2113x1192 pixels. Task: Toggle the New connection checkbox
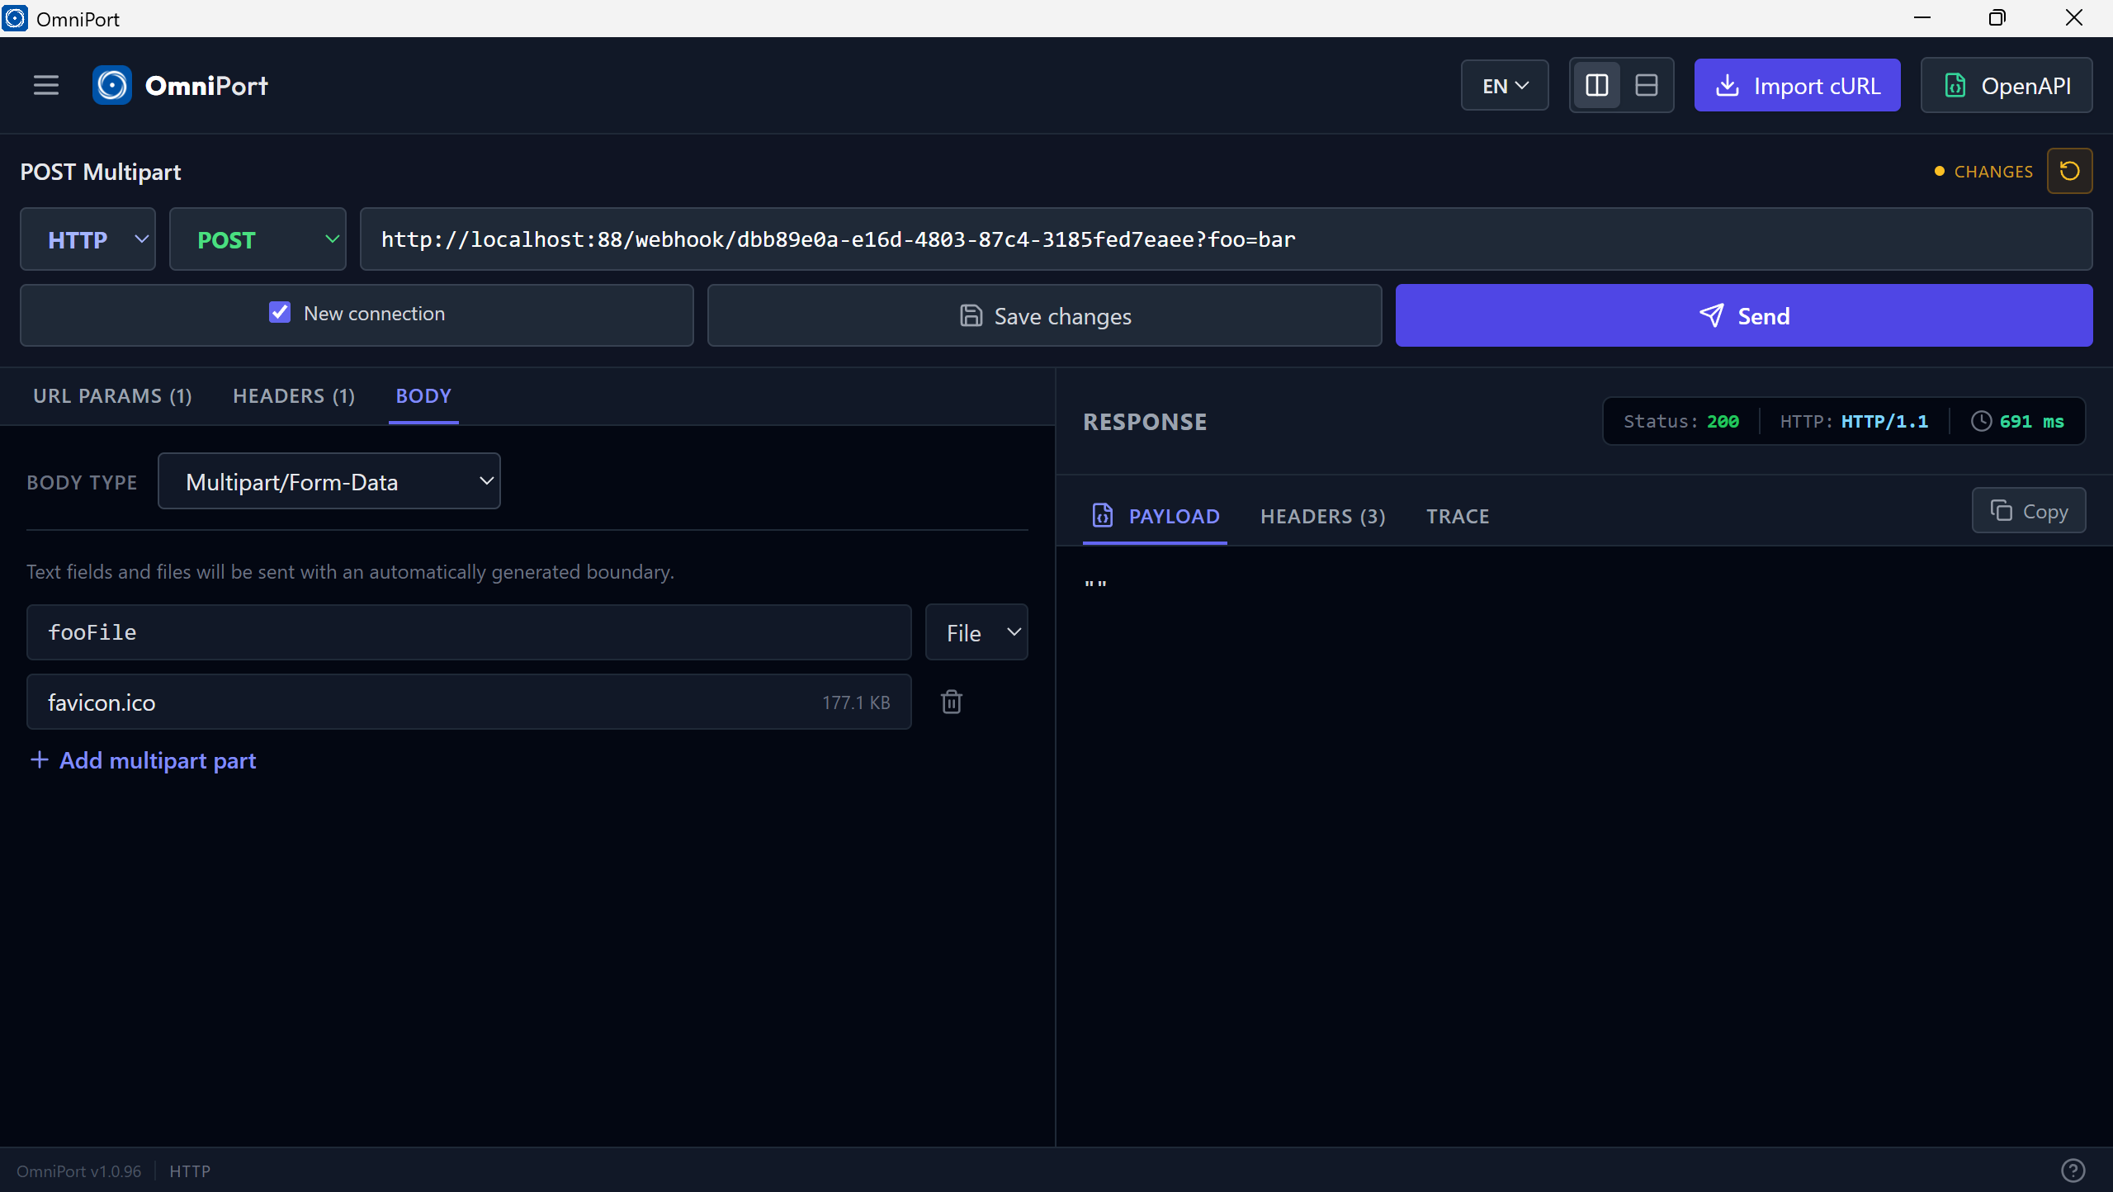pos(280,312)
